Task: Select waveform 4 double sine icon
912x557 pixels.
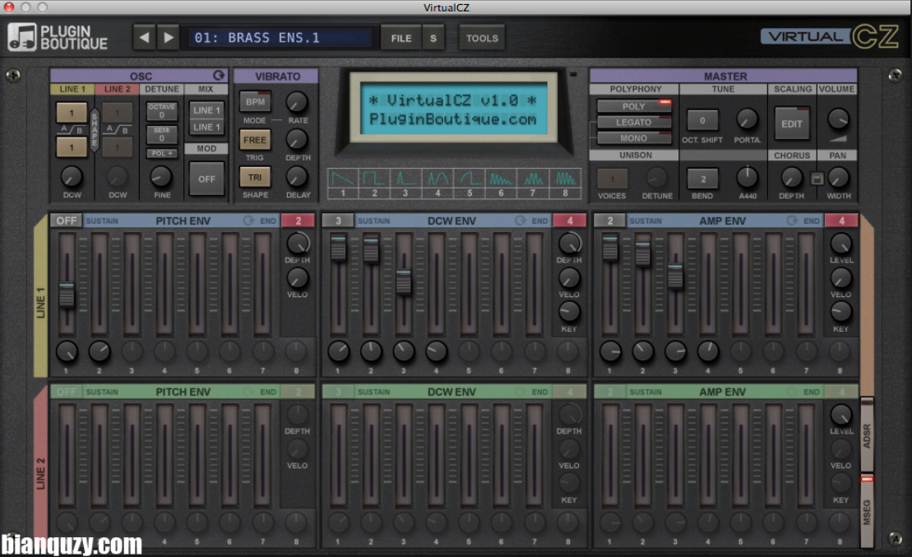Action: (x=437, y=178)
